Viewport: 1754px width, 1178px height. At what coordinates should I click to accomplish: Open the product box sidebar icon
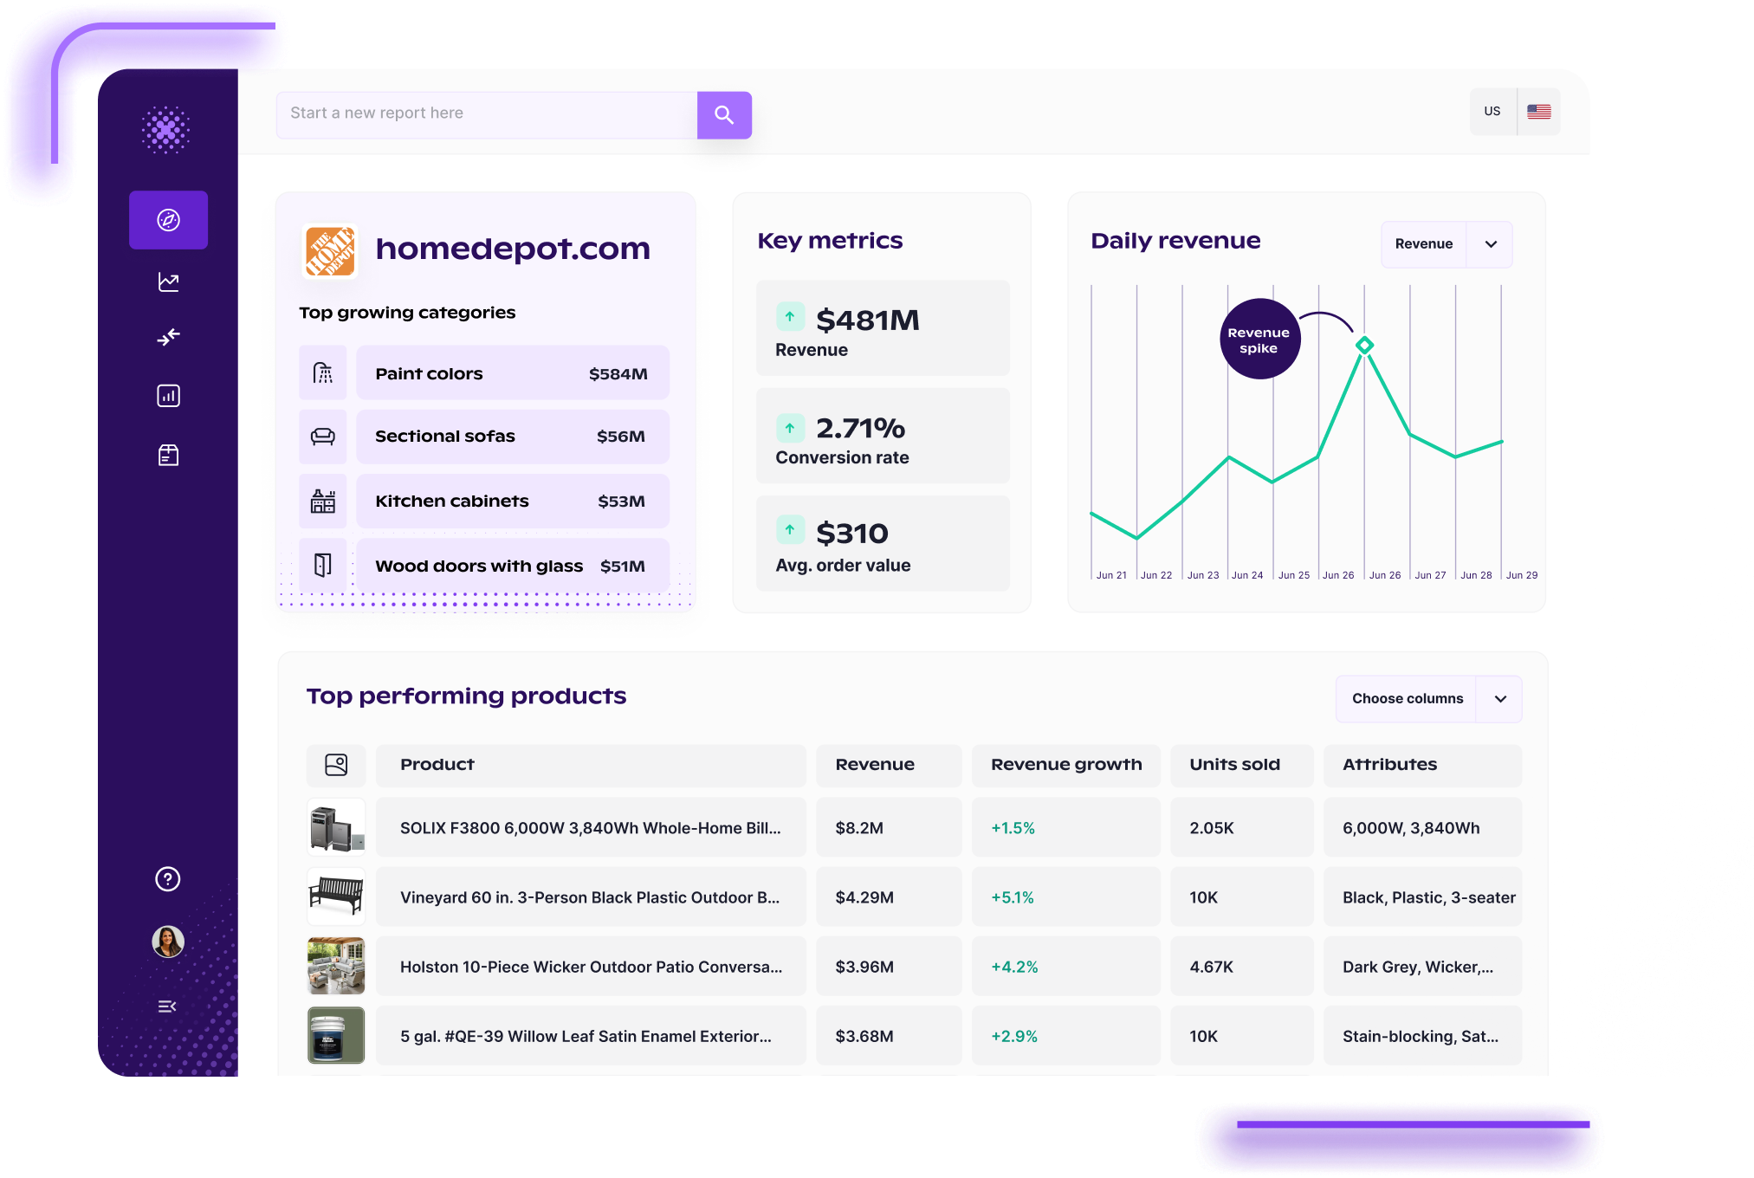[x=168, y=456]
